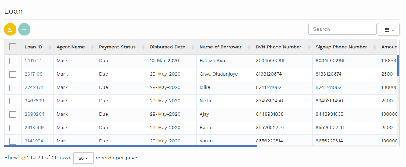
Task: Sort by Disbursed Date arrows
Action: pos(192,47)
